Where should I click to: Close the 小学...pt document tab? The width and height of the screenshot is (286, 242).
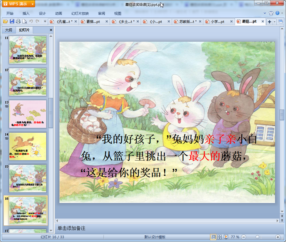click(x=231, y=21)
